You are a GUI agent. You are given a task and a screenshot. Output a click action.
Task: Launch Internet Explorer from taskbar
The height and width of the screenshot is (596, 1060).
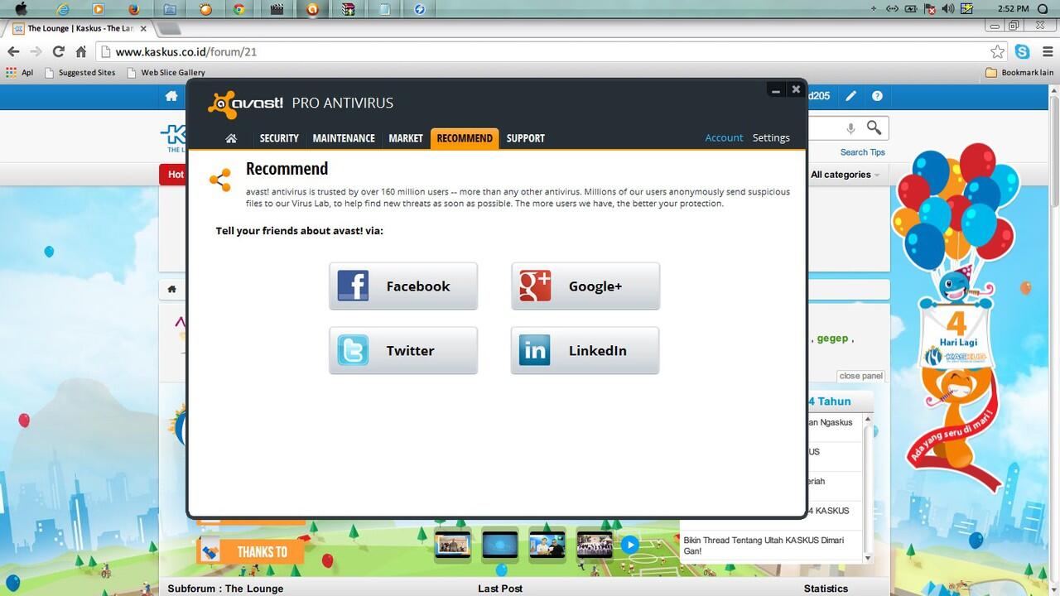click(x=62, y=9)
